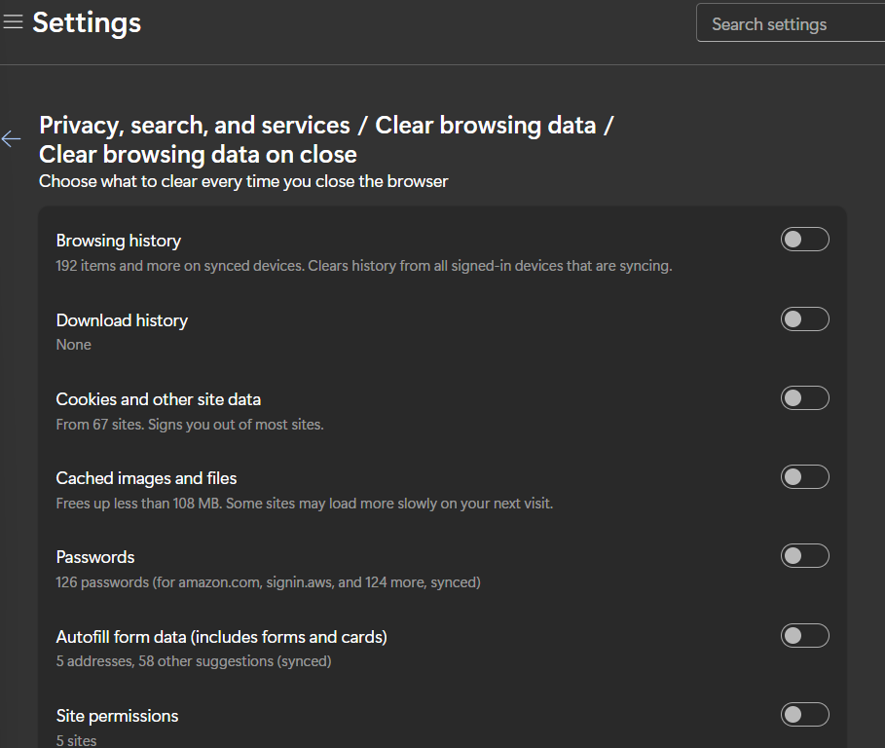Select the 'Passwords' row label

(x=95, y=558)
